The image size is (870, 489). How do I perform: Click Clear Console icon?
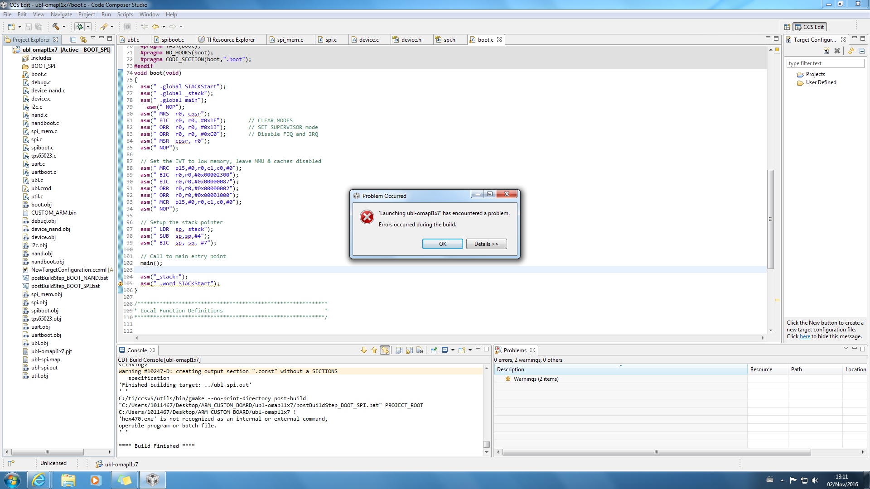(x=420, y=350)
